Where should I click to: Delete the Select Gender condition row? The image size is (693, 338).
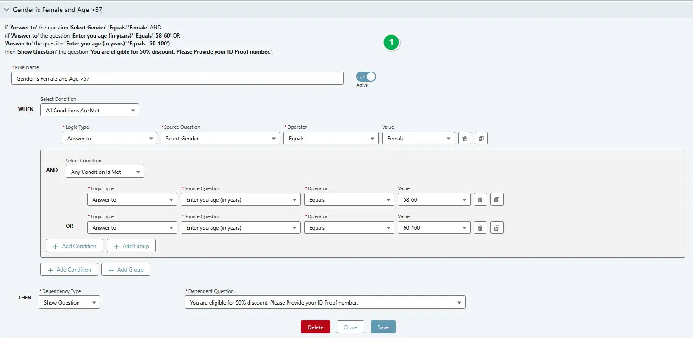464,138
